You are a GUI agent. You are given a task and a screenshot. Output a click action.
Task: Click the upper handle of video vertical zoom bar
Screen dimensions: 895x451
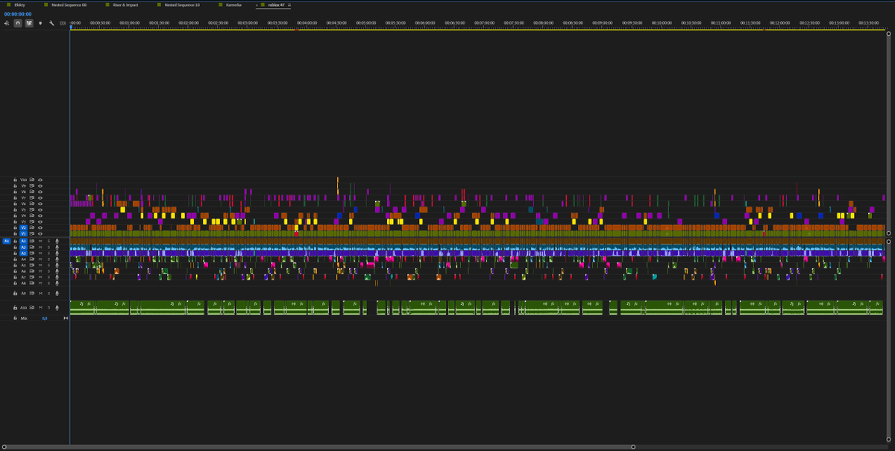tap(888, 35)
